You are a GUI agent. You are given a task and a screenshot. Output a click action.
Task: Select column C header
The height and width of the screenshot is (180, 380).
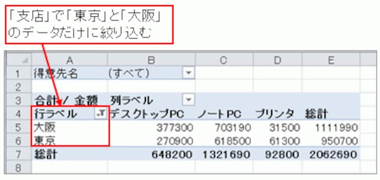pyautogui.click(x=224, y=60)
